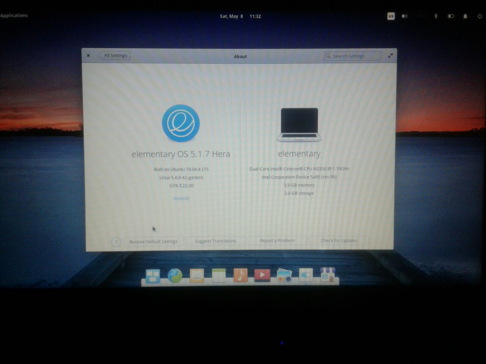Open the Calendar app in dock
This screenshot has width=486, height=364.
tap(219, 275)
